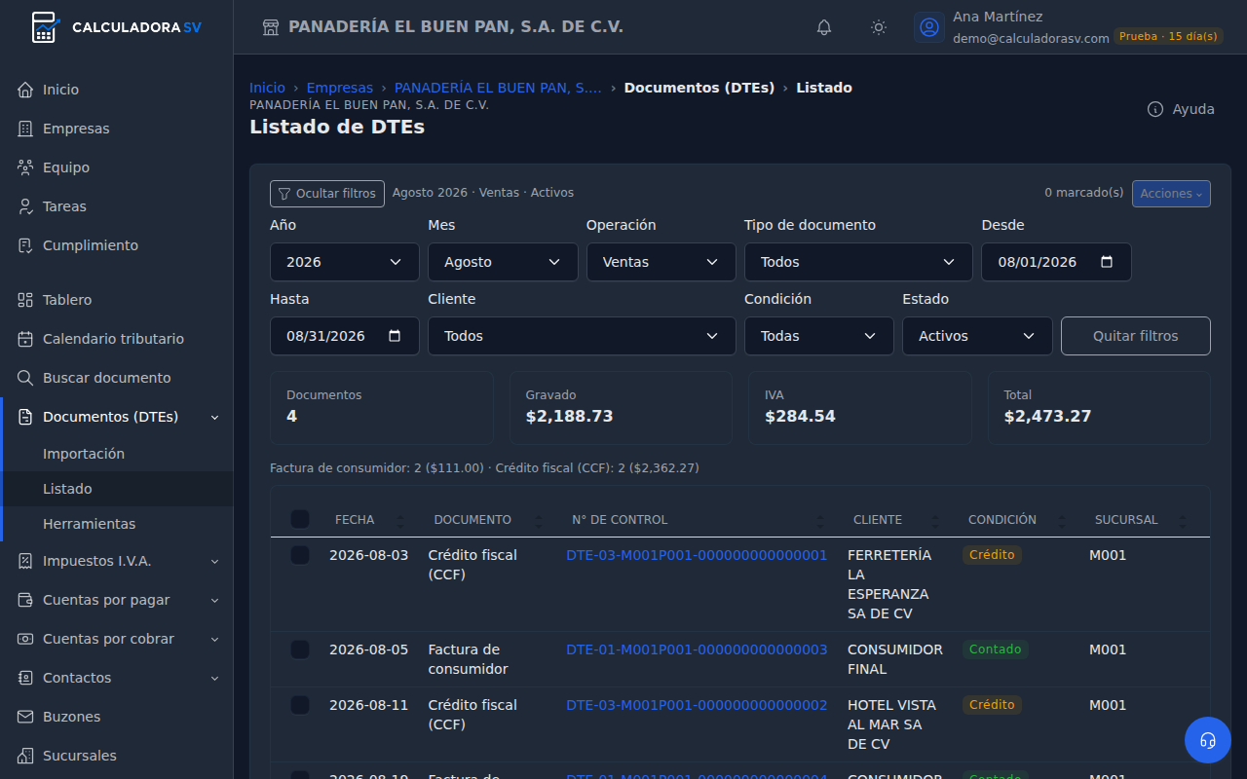The width and height of the screenshot is (1247, 779).
Task: Expand Impuestos I.V.A. sidebar menu
Action: pyautogui.click(x=117, y=561)
